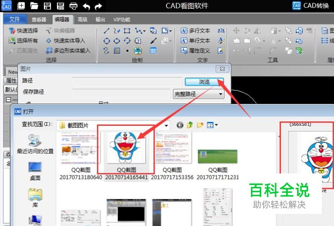Select the Hatch fill tool
The image size is (334, 226).
tap(117, 51)
